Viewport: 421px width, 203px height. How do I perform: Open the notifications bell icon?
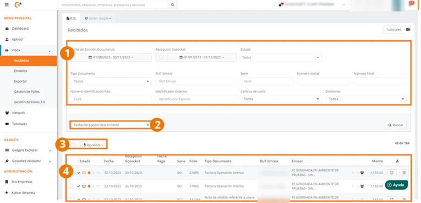click(x=410, y=5)
